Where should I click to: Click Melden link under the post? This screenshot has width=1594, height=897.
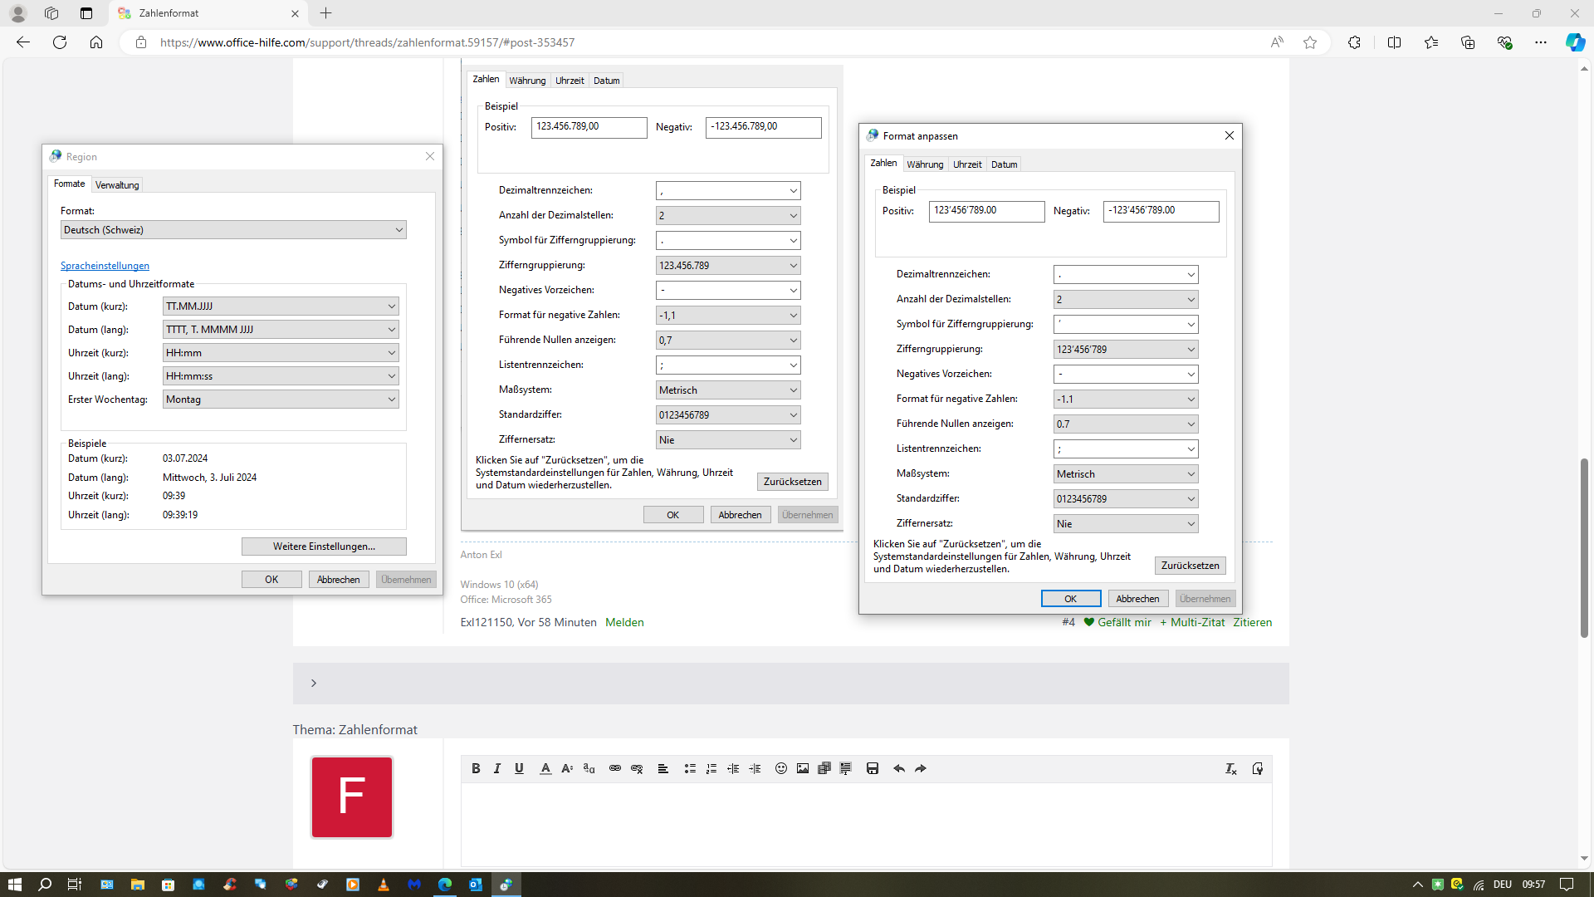624,622
